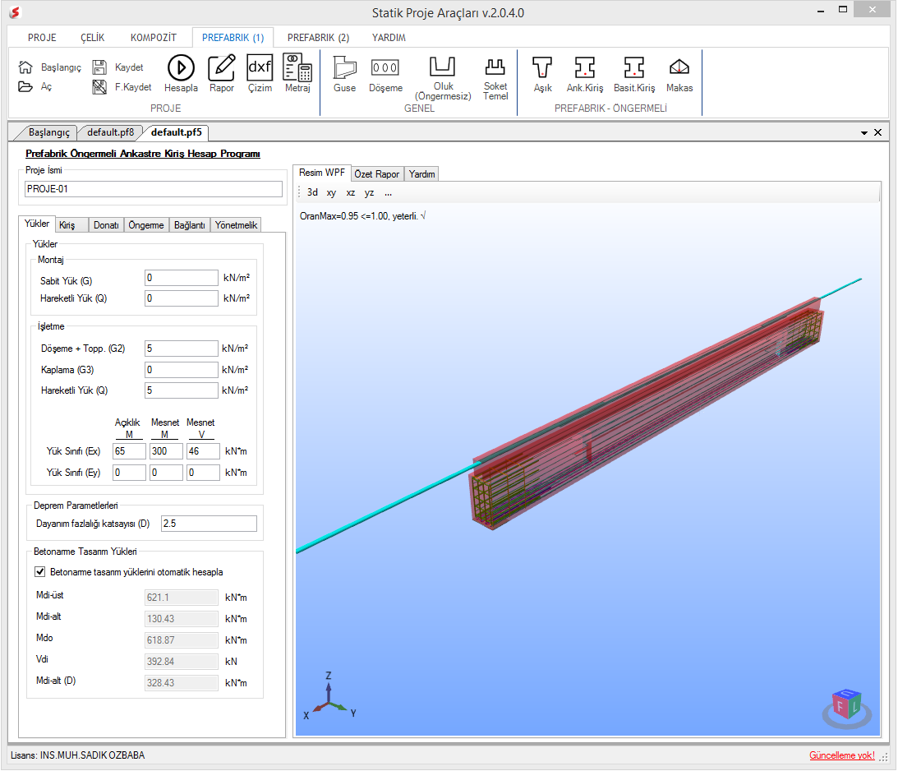The image size is (898, 771).
Task: Select the Makas truss tool
Action: (679, 74)
